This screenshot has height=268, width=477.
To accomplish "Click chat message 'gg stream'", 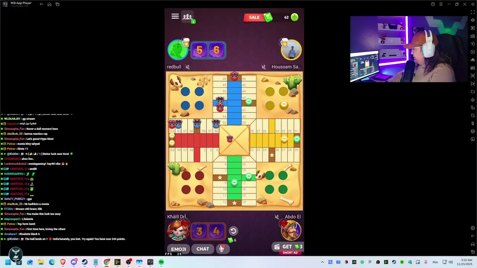I will (x=28, y=119).
